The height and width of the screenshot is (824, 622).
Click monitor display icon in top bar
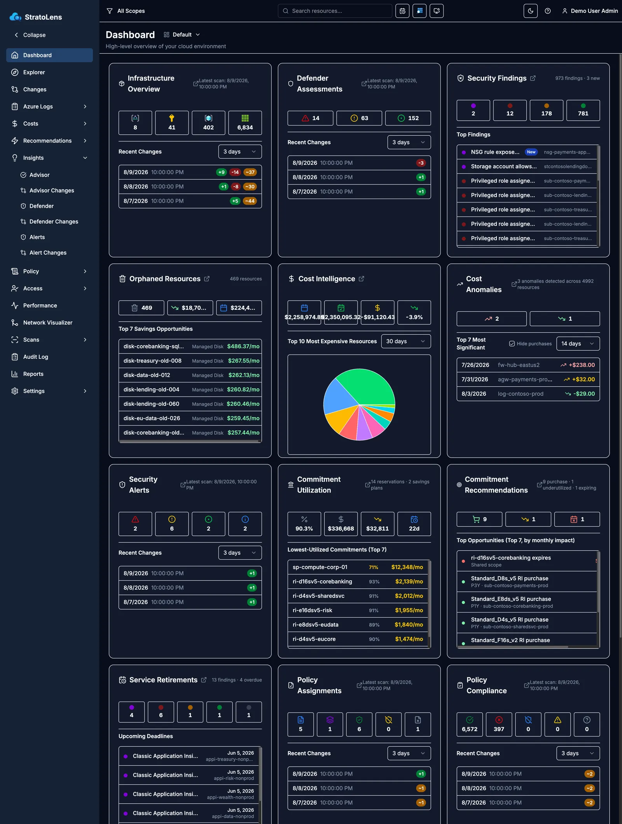437,11
